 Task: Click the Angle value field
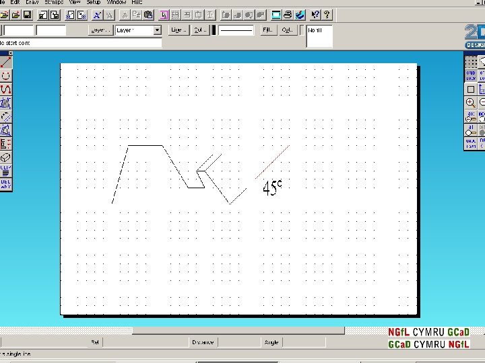click(x=304, y=342)
